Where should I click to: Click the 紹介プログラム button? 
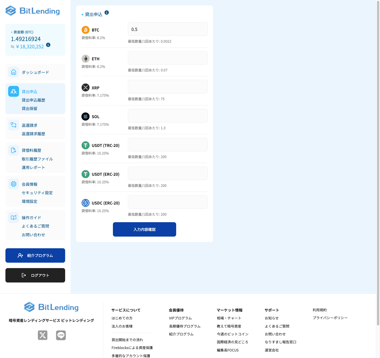[35, 255]
